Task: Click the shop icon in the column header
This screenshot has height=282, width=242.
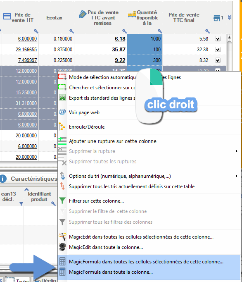Action: pos(217,18)
